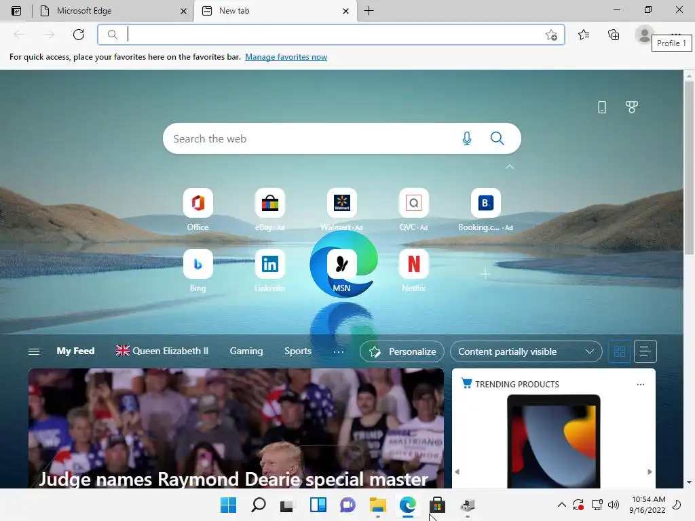Click Manage favorites now link

[286, 57]
